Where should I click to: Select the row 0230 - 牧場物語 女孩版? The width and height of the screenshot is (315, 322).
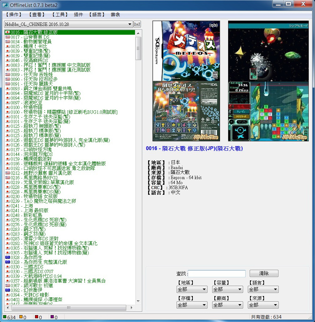click(70, 197)
